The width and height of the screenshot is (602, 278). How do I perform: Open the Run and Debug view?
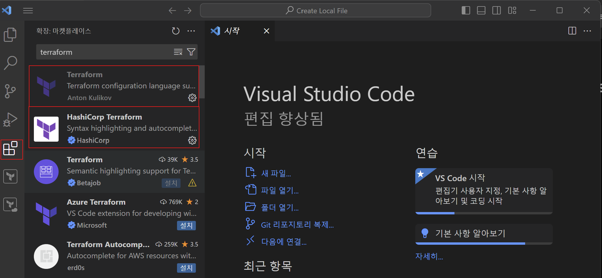10,120
